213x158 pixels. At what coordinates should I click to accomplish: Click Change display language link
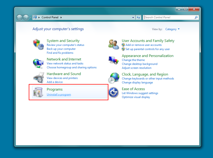point(137,82)
